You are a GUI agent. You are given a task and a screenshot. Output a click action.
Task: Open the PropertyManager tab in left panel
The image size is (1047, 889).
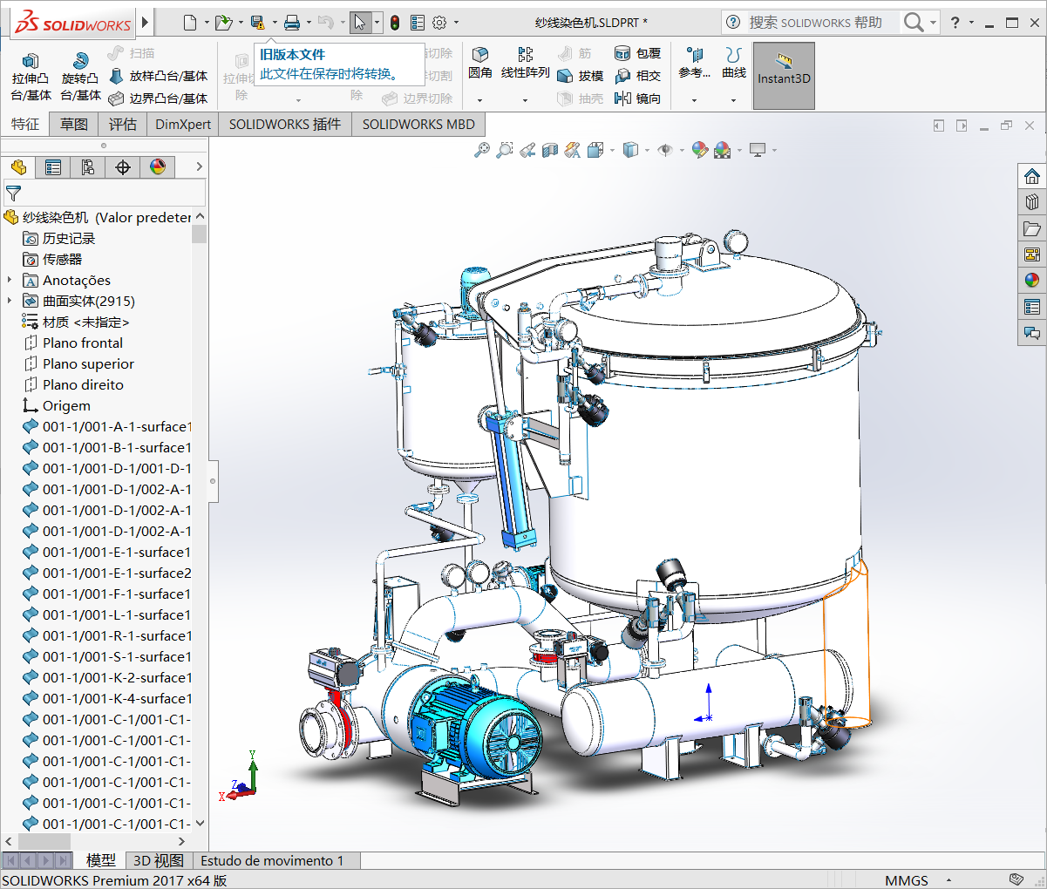53,167
